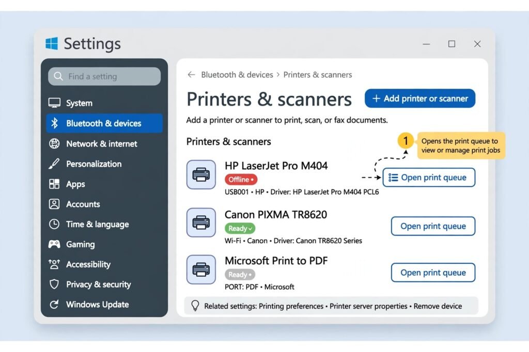Click 'USB001 • HP • Driver' details line
The image size is (529, 352).
pos(302,192)
